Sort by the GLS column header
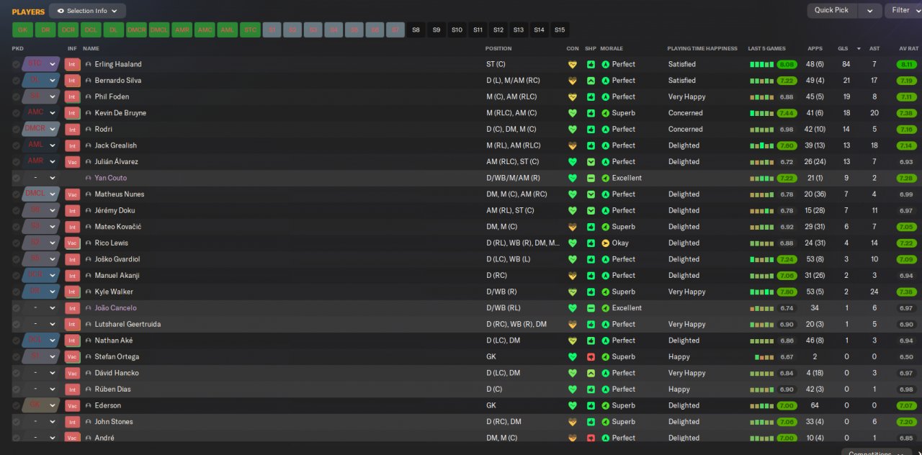The image size is (922, 455). 843,48
